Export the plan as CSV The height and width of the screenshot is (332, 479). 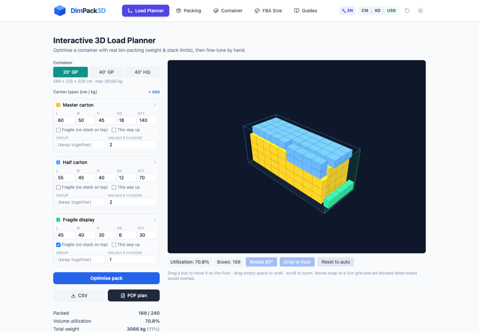[x=79, y=295]
